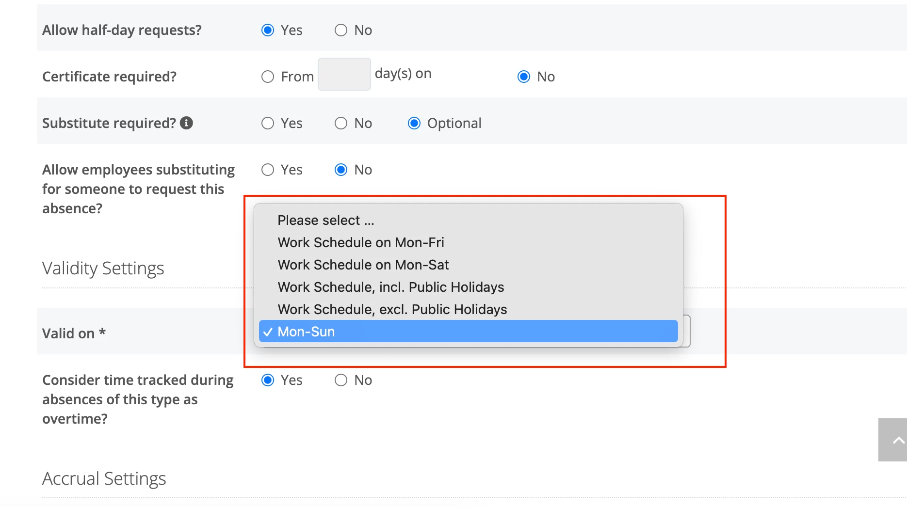Select No for Certificate required
Image resolution: width=907 pixels, height=507 pixels.
524,77
